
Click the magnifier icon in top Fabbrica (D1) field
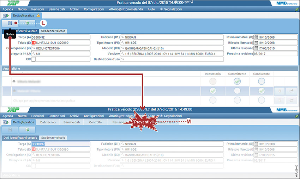pyautogui.click(x=122, y=37)
